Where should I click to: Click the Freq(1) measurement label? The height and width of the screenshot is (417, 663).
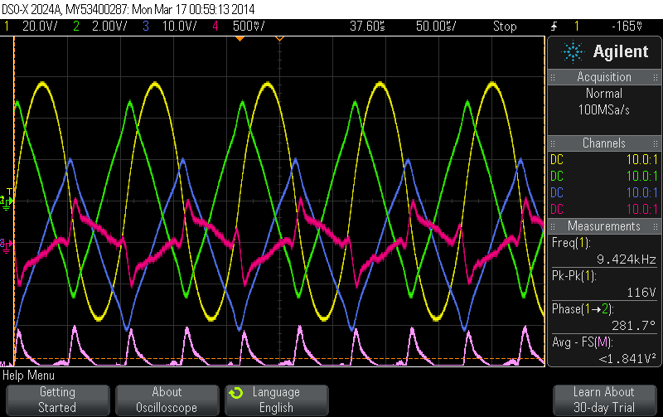pos(571,243)
